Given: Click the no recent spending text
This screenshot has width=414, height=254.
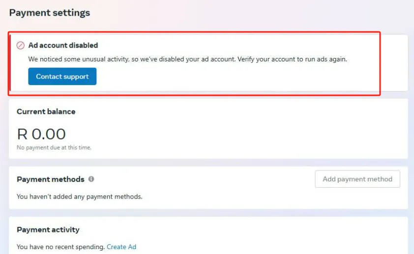Looking at the screenshot, I should pyautogui.click(x=61, y=247).
